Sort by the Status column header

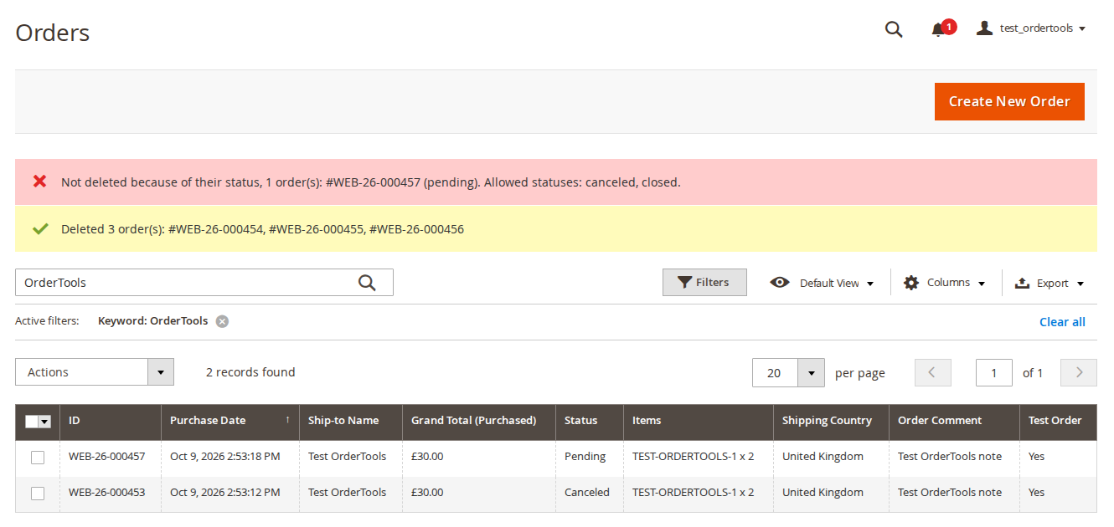590,422
